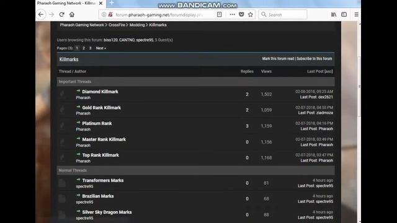Screen dimensions: 397x223
Task: Jump to first unread in Master Rank Killmark
Action: click(78, 139)
